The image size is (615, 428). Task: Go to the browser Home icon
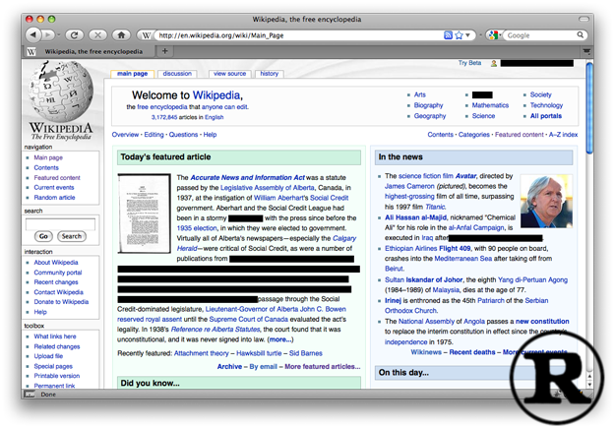click(121, 34)
